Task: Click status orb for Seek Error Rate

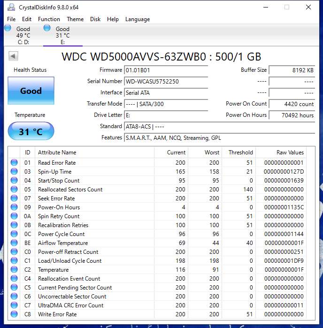Action: click(14, 198)
